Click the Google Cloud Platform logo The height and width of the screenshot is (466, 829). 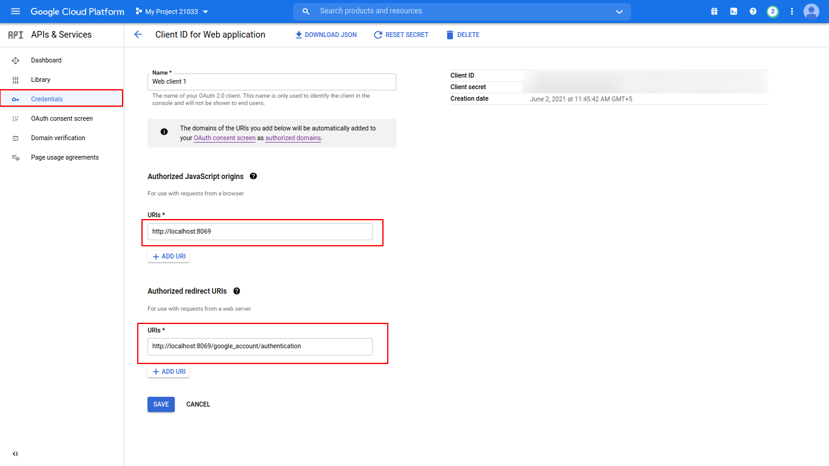(77, 12)
